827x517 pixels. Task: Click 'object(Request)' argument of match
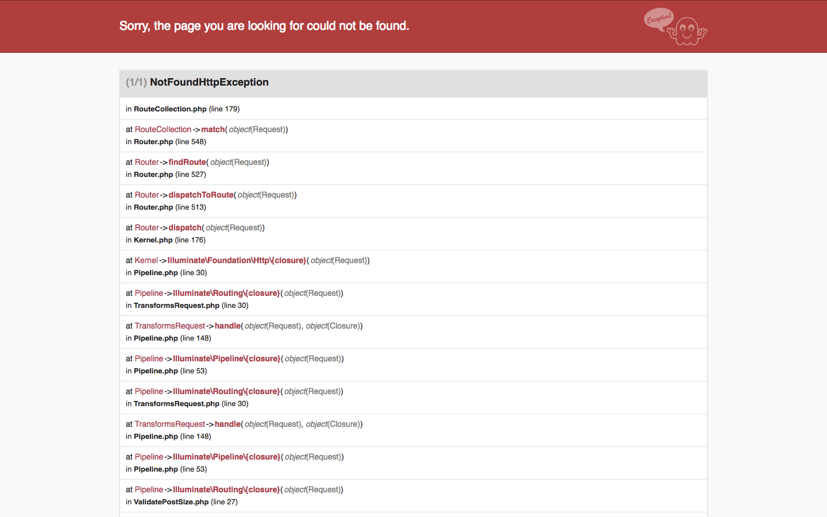tap(257, 130)
